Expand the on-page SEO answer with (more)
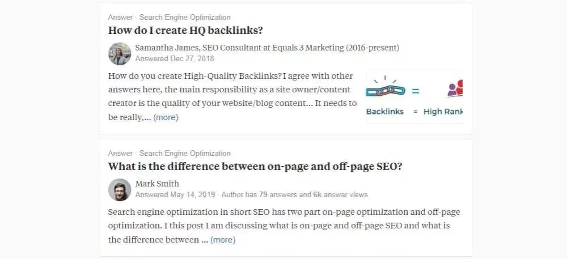Image resolution: width=567 pixels, height=259 pixels. (x=223, y=240)
